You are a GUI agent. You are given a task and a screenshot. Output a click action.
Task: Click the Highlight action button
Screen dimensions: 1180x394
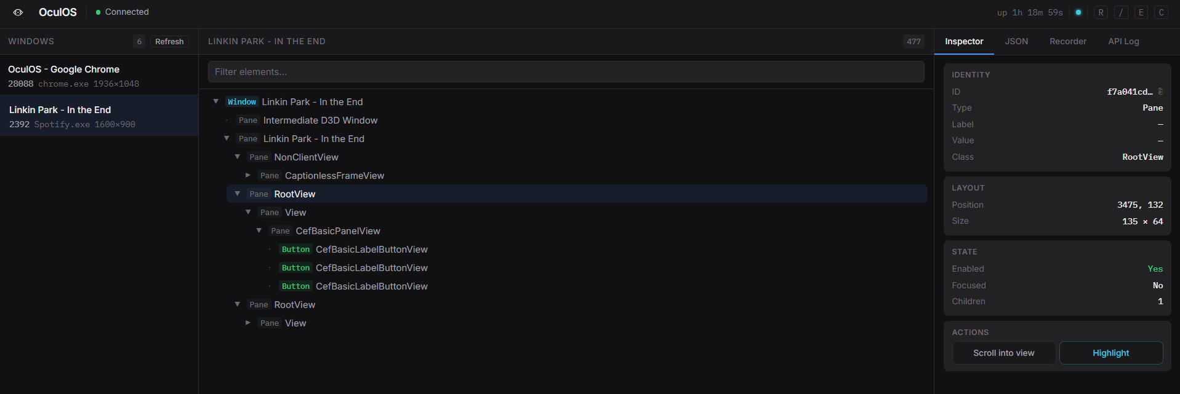(1110, 353)
